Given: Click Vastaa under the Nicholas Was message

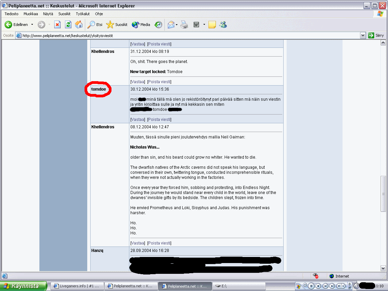Looking at the screenshot, I should click(x=137, y=243).
